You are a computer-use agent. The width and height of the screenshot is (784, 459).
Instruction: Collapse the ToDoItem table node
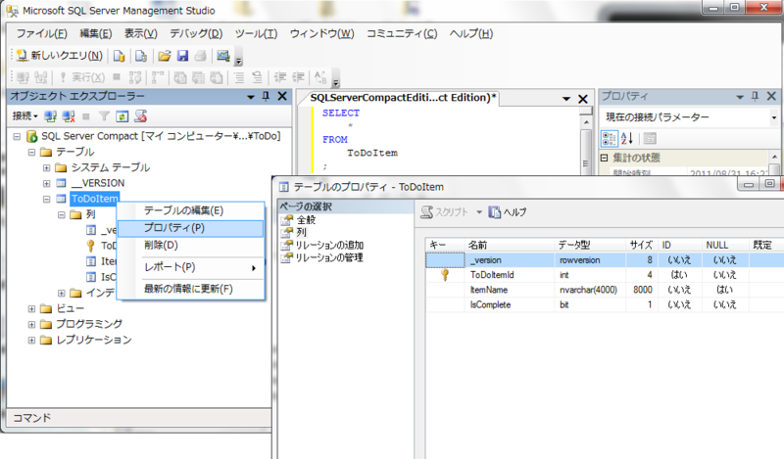pos(46,199)
